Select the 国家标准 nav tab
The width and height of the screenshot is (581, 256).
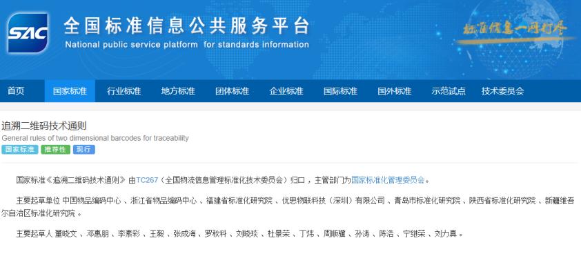[x=70, y=91]
